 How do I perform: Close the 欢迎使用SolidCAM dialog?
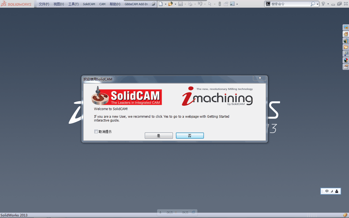click(260, 78)
